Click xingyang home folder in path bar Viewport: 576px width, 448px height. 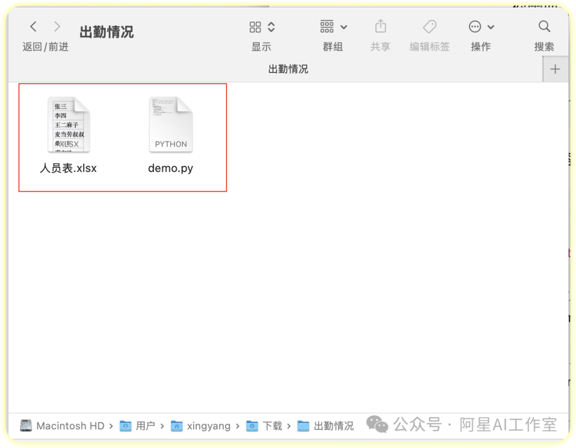pyautogui.click(x=201, y=426)
